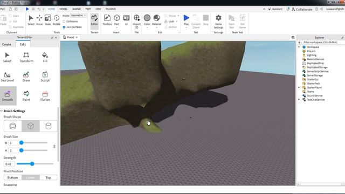Switch to Terrain Editor Create tab
The width and height of the screenshot is (345, 194).
click(x=6, y=44)
